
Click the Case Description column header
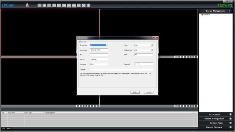coord(118,113)
